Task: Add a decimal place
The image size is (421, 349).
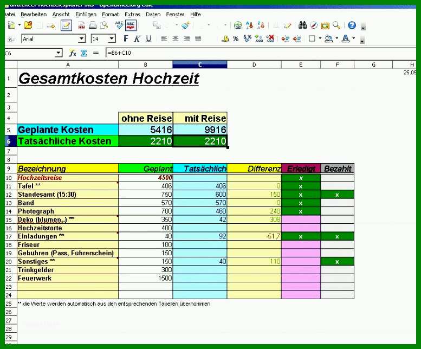Action: point(259,38)
